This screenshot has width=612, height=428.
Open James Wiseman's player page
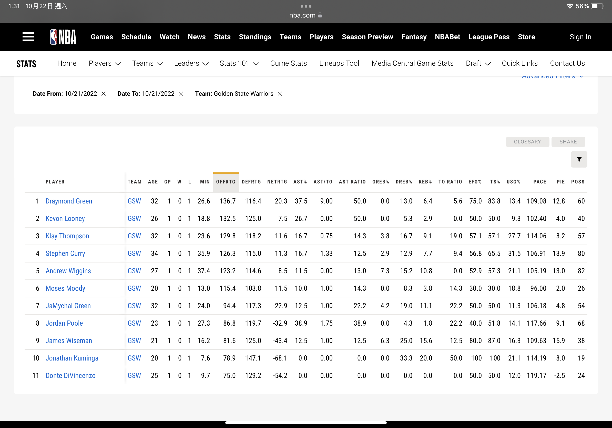pos(69,341)
